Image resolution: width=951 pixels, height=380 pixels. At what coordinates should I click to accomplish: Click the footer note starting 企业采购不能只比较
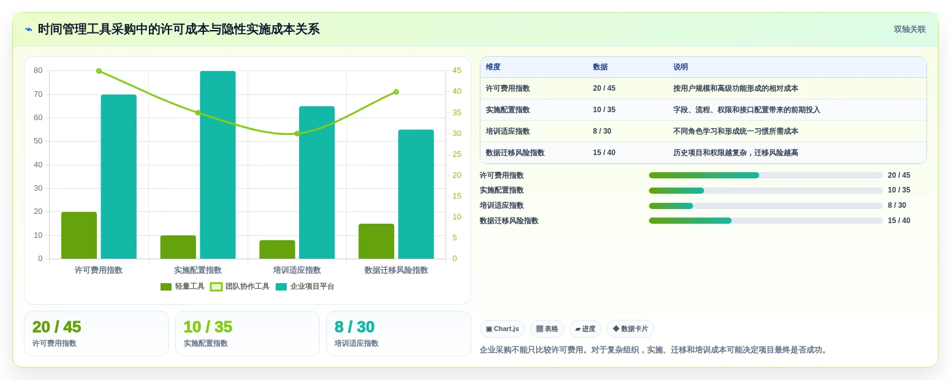tap(654, 350)
